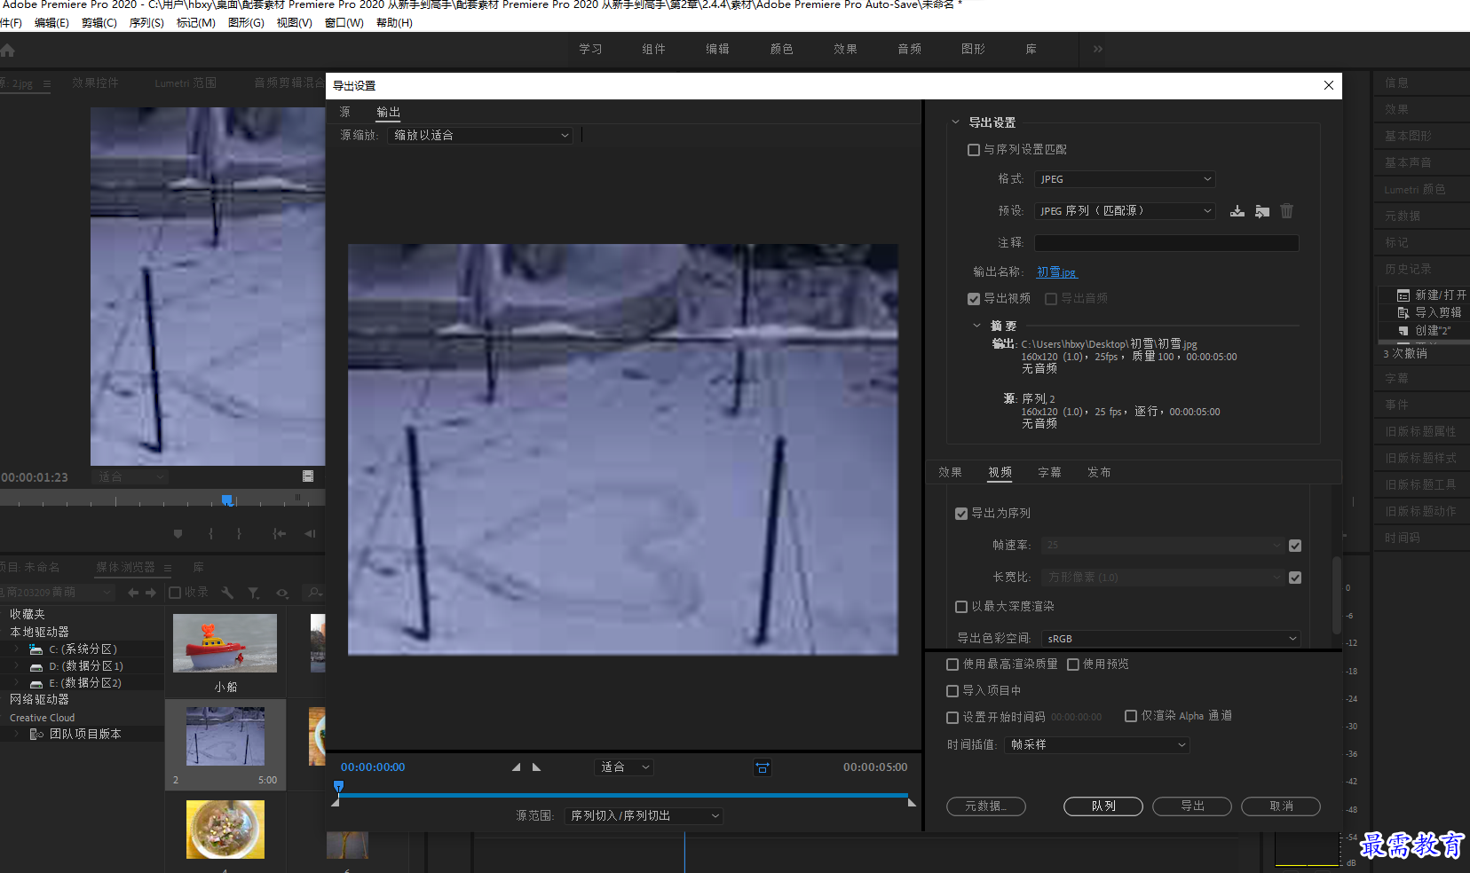Screen dimensions: 1470x873
Task: Click the comments input field
Action: coord(1166,243)
